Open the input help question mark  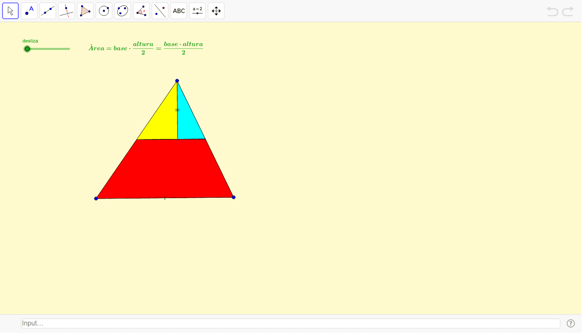coord(571,323)
